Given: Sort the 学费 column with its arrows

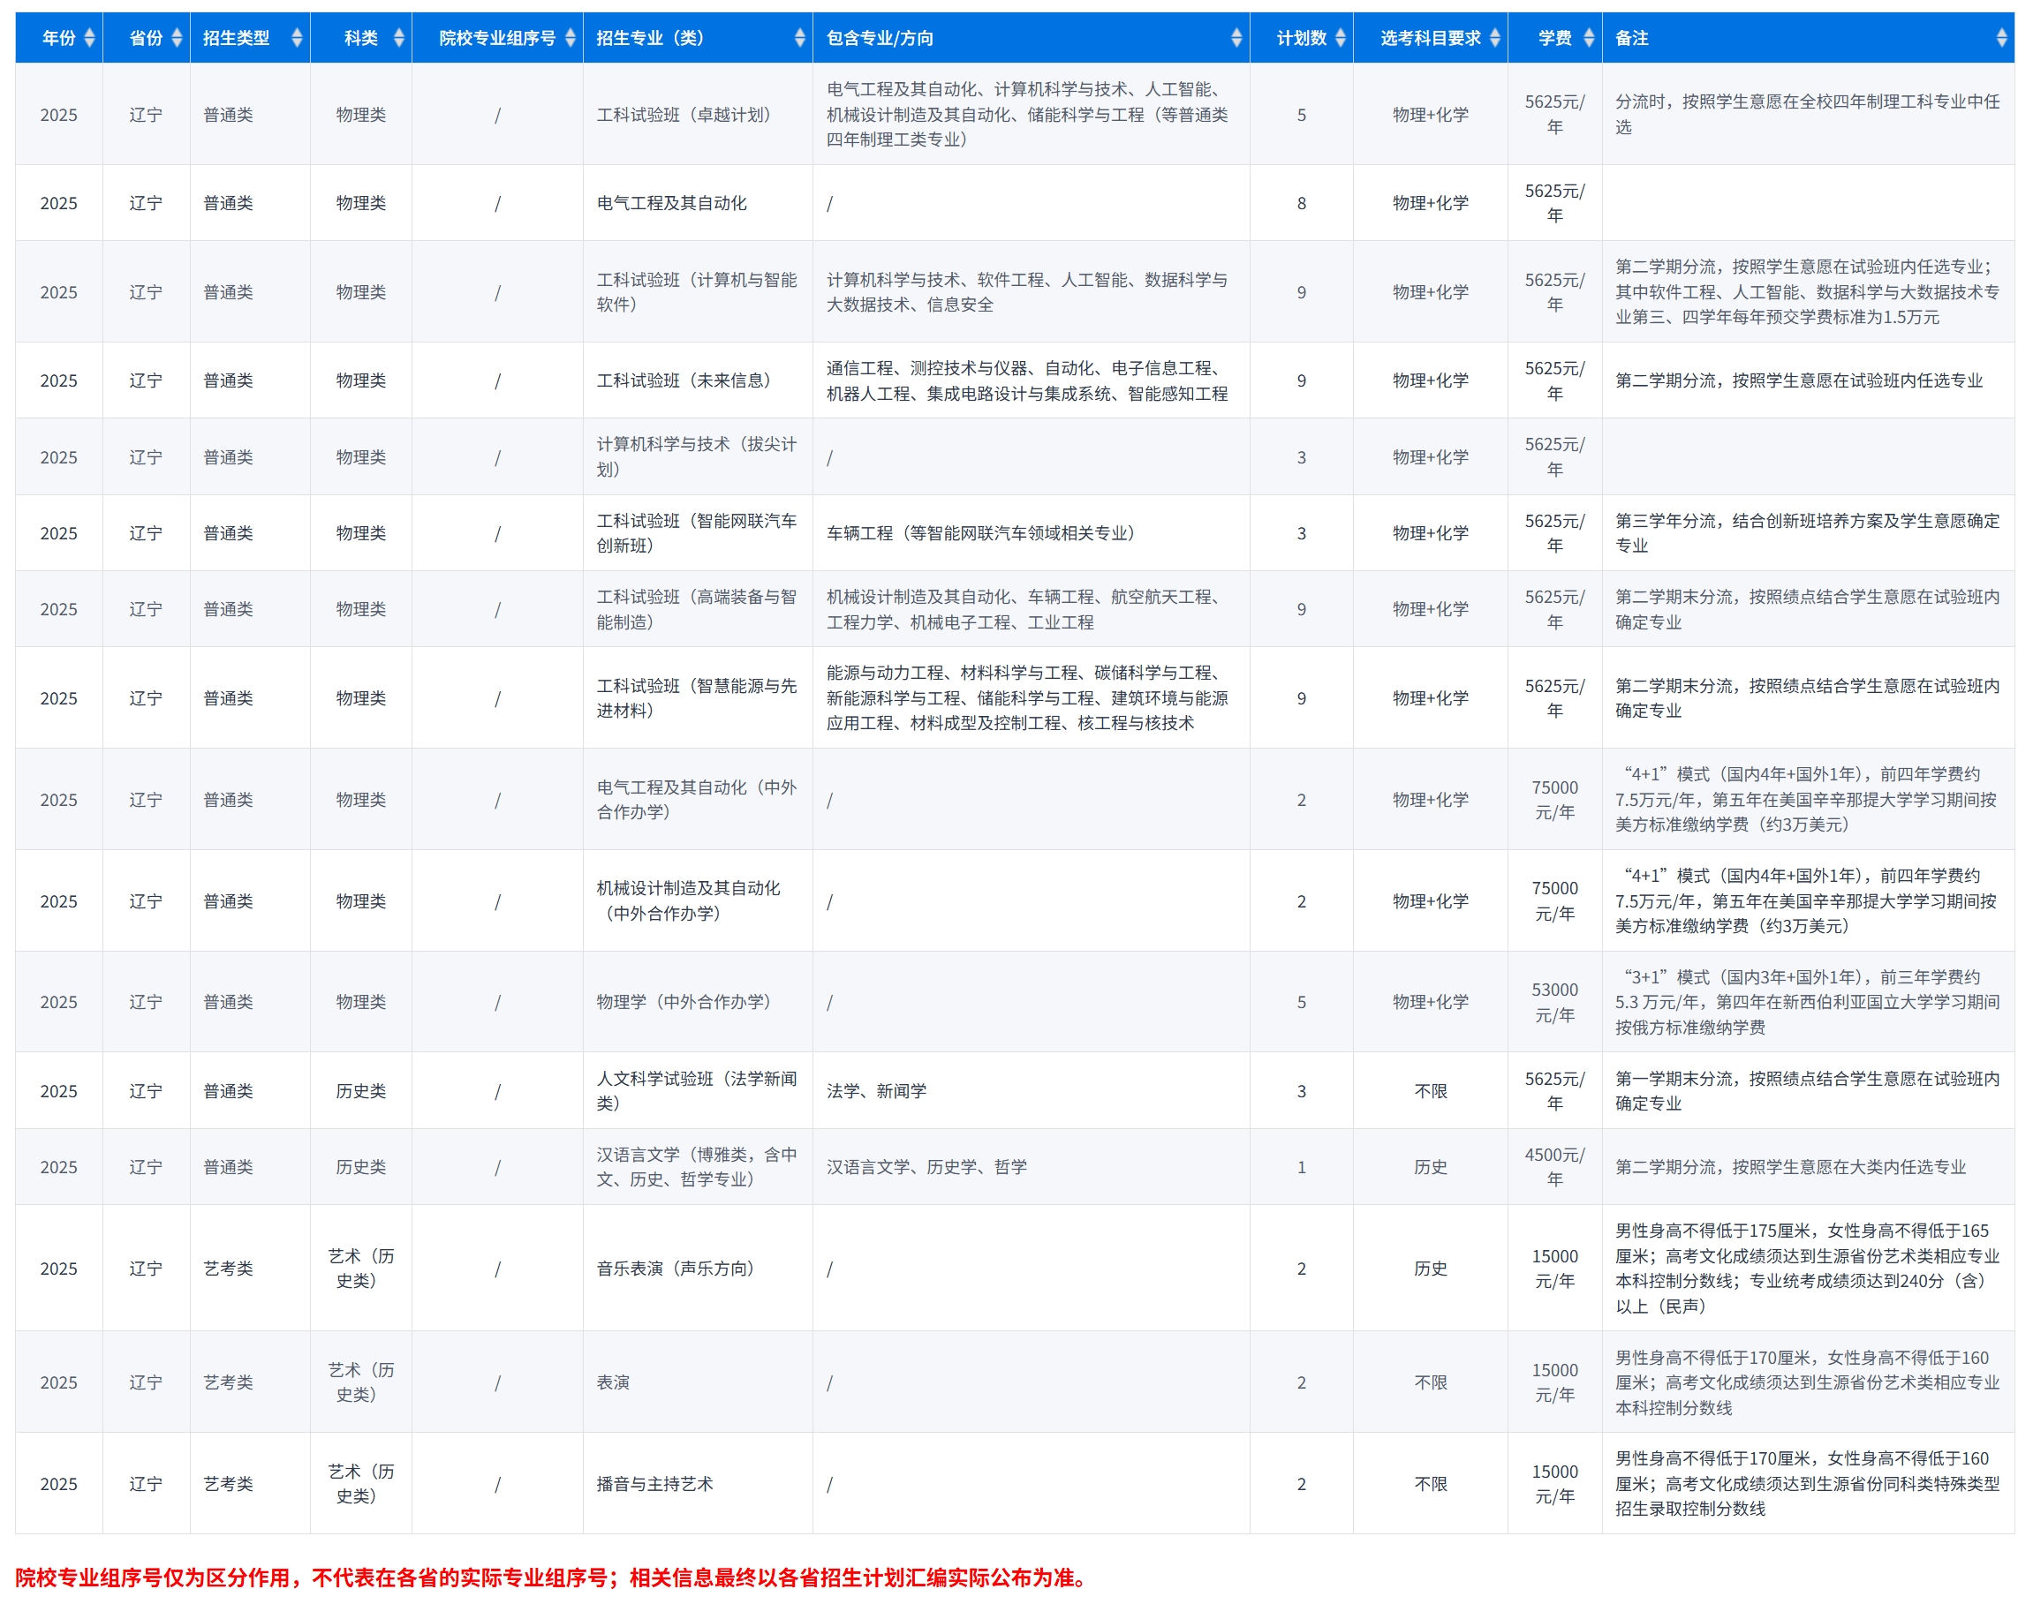Looking at the screenshot, I should (1589, 37).
